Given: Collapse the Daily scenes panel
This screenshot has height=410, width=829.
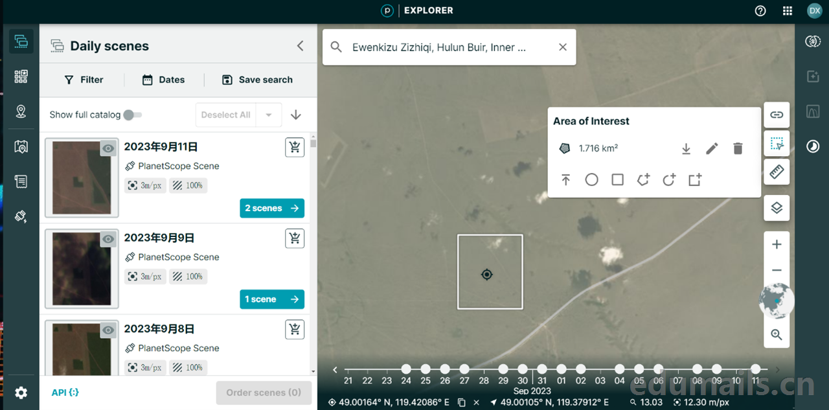Looking at the screenshot, I should click(300, 45).
